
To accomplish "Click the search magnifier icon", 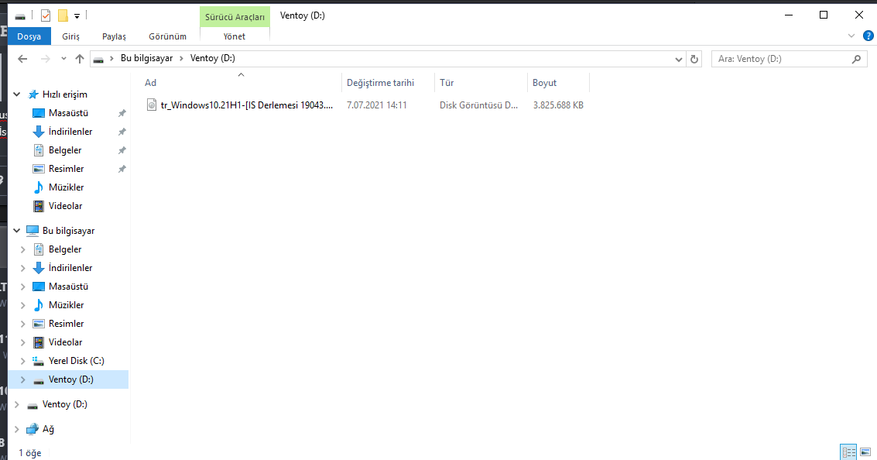I will pyautogui.click(x=856, y=59).
